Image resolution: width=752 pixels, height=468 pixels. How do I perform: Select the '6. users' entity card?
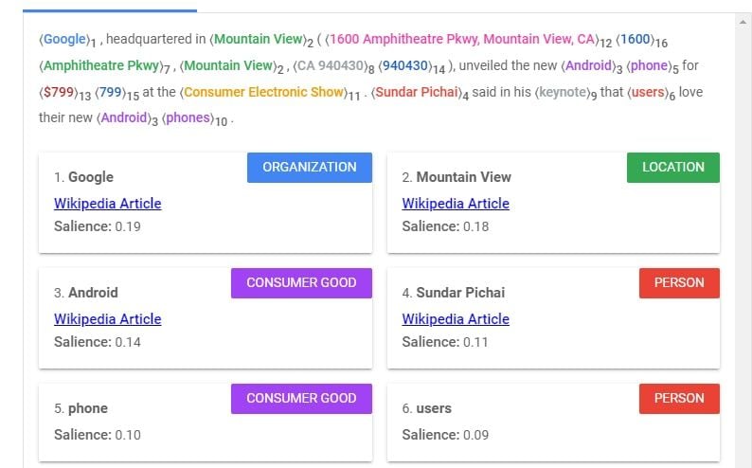553,423
